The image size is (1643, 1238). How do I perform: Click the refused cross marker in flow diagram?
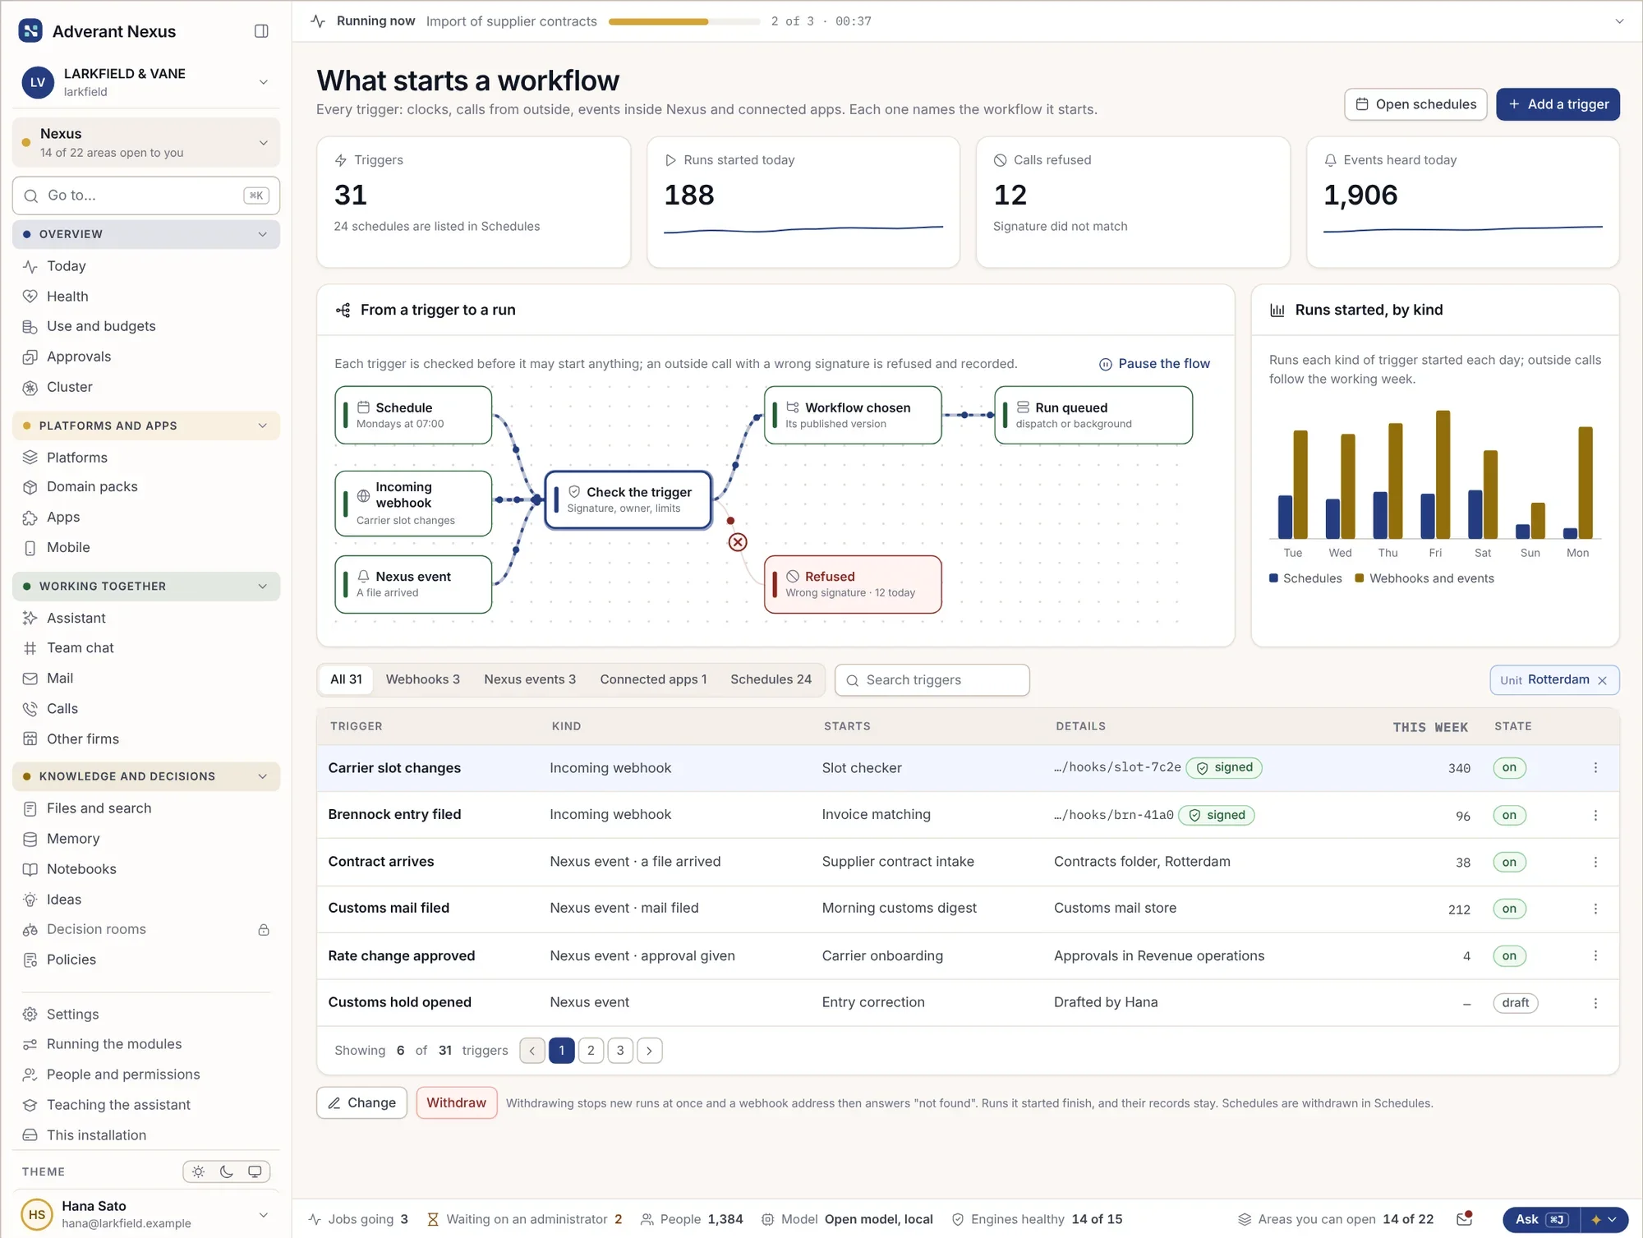738,542
